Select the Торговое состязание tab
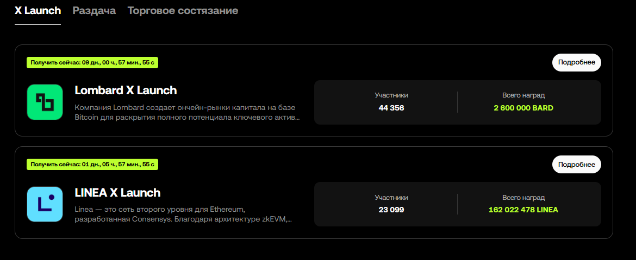636x260 pixels. pos(183,11)
